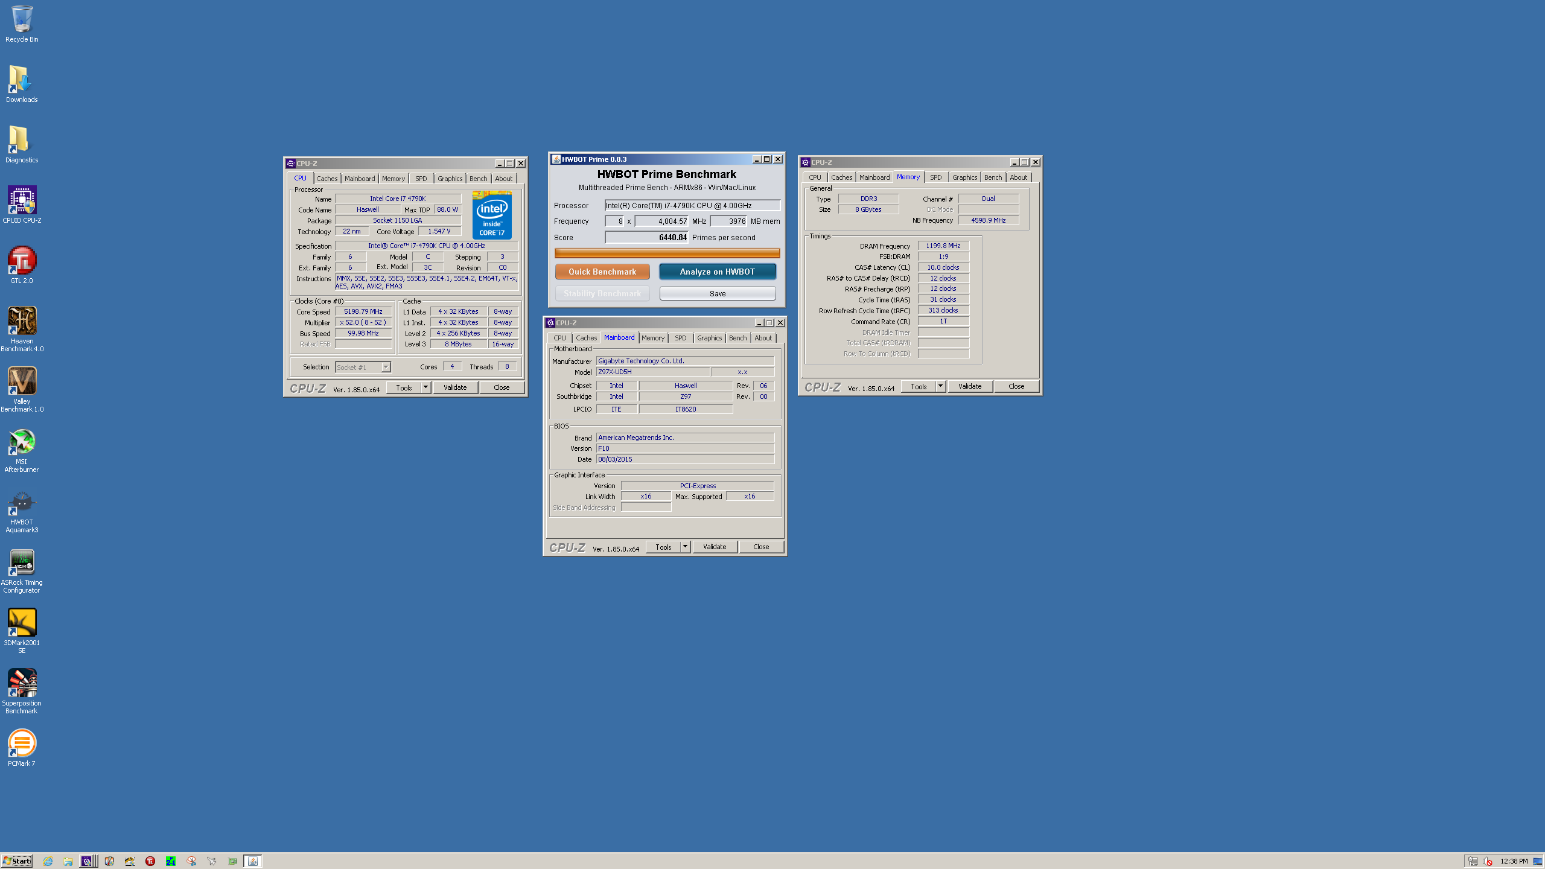The image size is (1545, 869).
Task: Click the Score field showing 6440.84
Action: click(647, 238)
